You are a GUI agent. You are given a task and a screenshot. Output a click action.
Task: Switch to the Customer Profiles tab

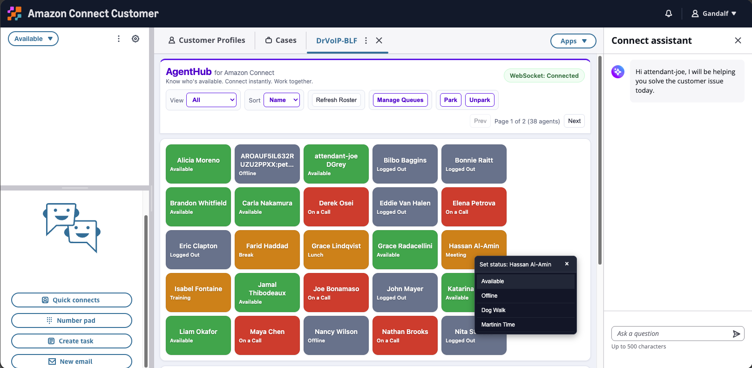click(207, 41)
